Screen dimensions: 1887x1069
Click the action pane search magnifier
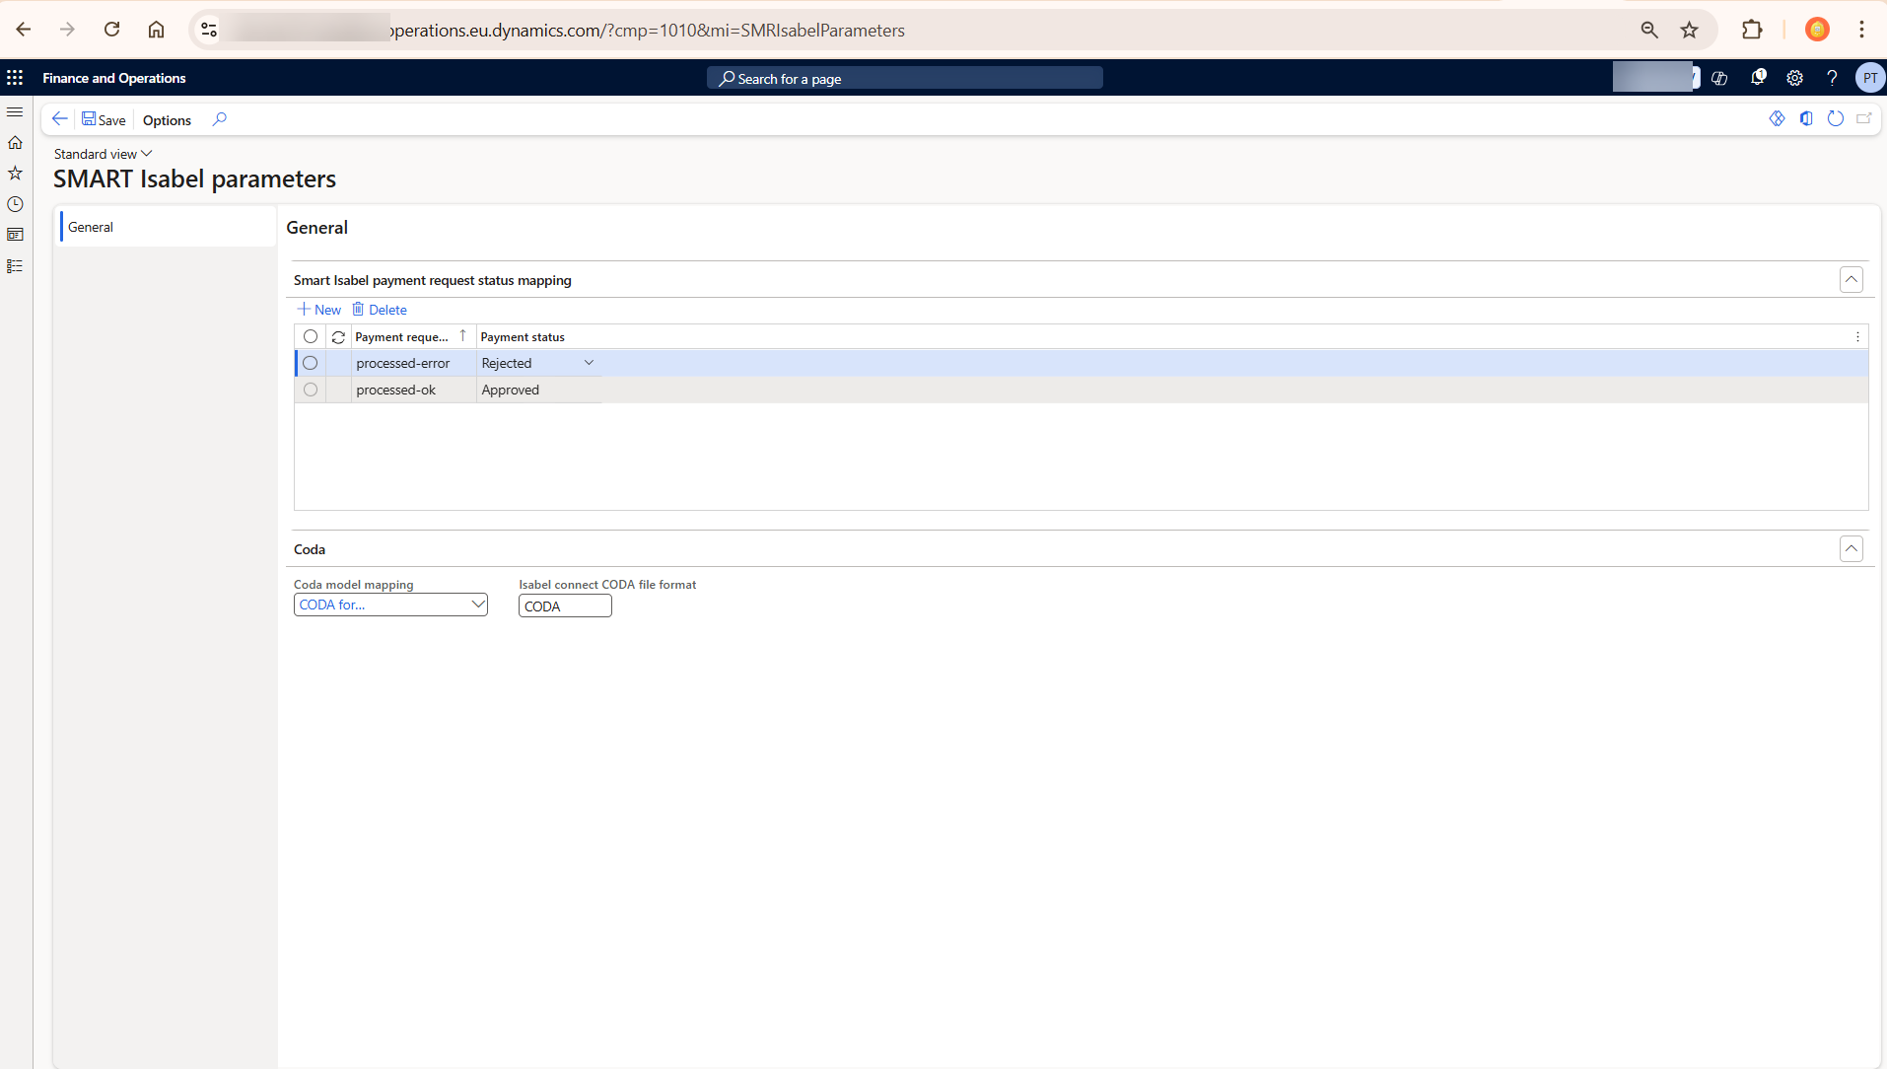point(220,119)
